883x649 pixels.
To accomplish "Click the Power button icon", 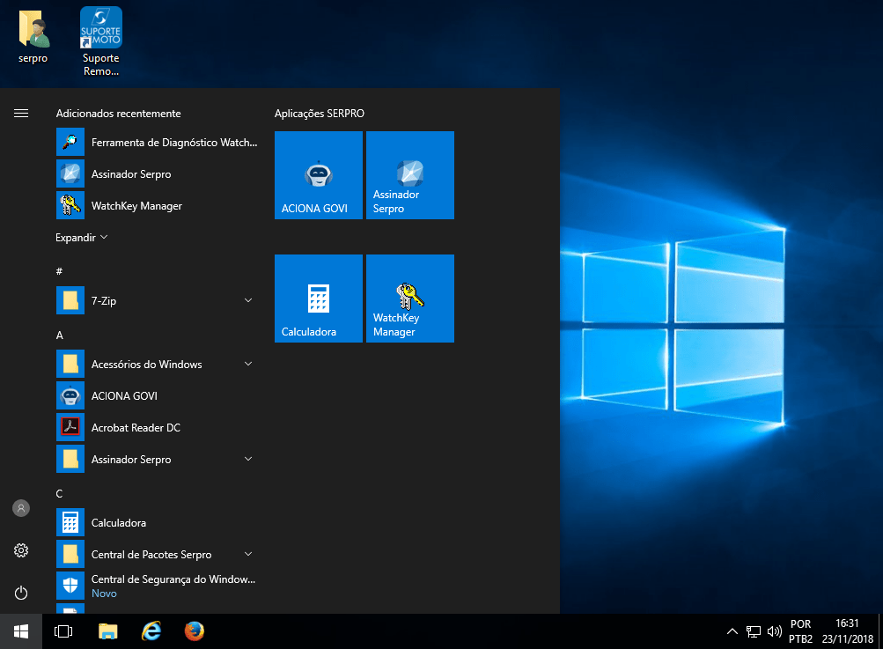I will click(x=21, y=593).
